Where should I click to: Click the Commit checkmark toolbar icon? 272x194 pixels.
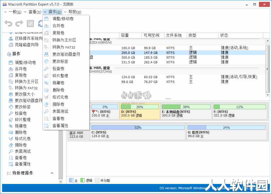click(30, 24)
